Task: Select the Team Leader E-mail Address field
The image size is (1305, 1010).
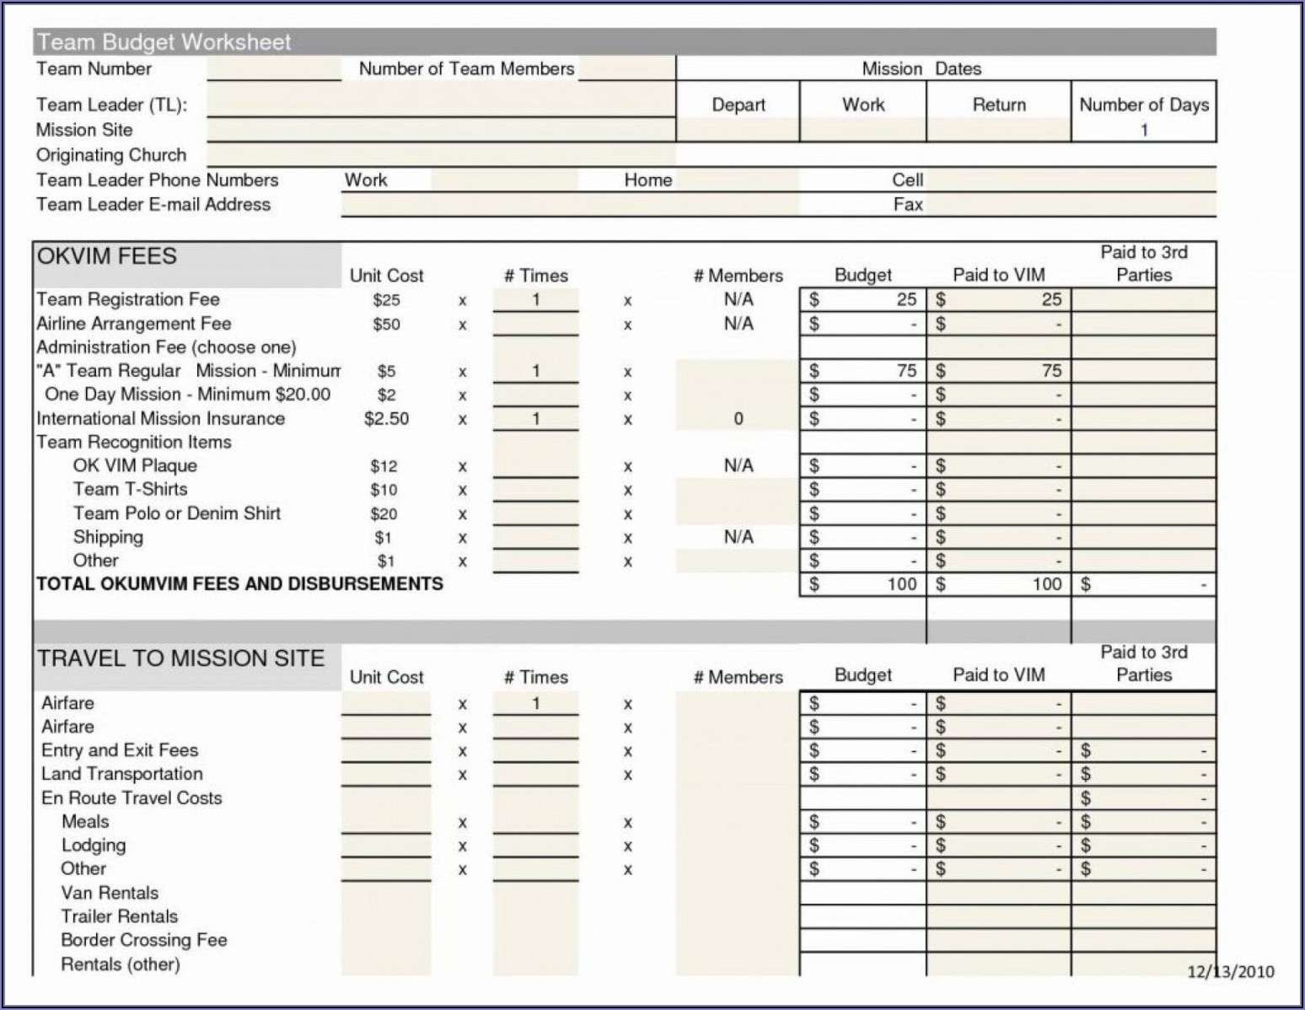Action: coord(569,204)
